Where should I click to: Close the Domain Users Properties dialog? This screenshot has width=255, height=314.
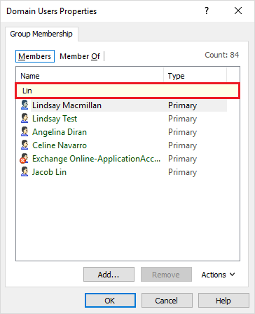(x=238, y=11)
